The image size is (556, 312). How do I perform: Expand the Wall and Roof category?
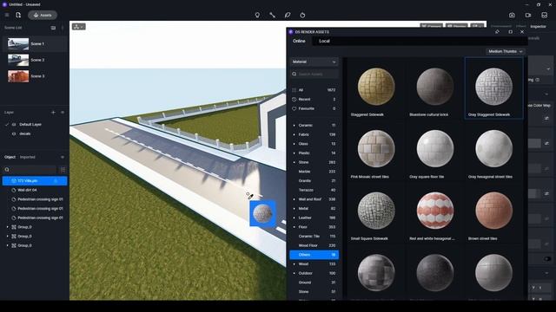tap(294, 199)
